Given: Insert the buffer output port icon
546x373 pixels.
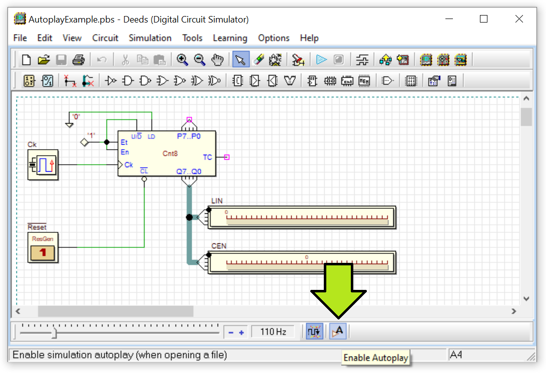Looking at the screenshot, I should [387, 81].
